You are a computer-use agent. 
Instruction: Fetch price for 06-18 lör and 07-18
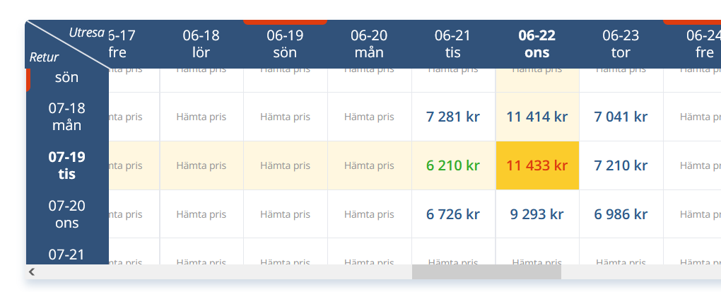201,117
